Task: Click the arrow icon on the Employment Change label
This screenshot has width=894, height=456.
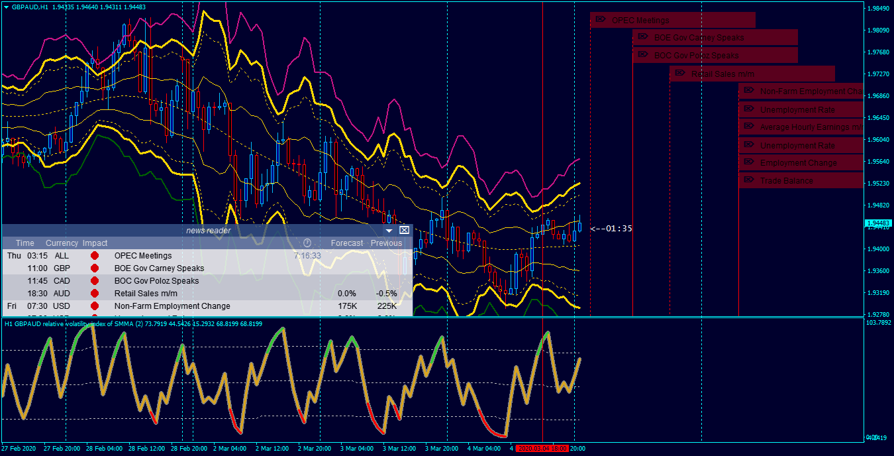Action: 748,162
